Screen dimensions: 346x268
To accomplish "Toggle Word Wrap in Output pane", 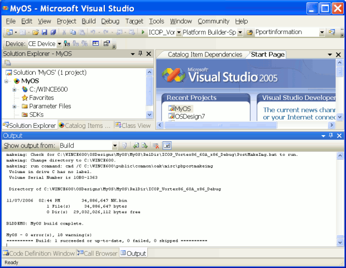I will 167,146.
